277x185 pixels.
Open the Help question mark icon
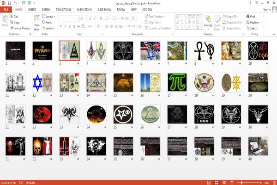coord(250,3)
